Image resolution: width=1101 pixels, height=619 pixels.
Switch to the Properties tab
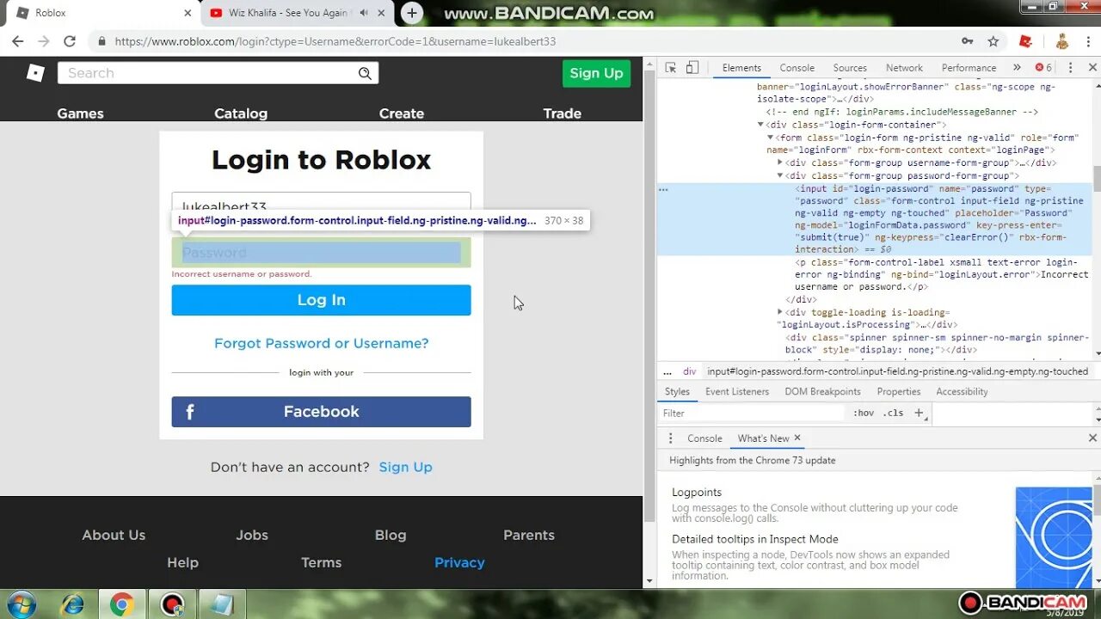tap(899, 391)
